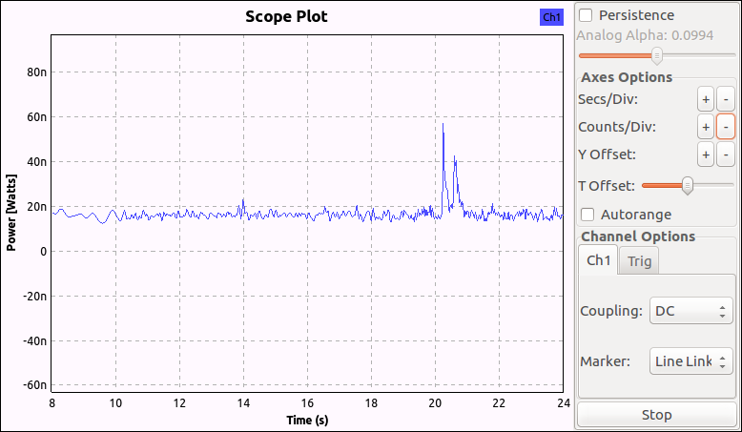The height and width of the screenshot is (432, 742).
Task: Open the Trig tab
Action: 639,260
